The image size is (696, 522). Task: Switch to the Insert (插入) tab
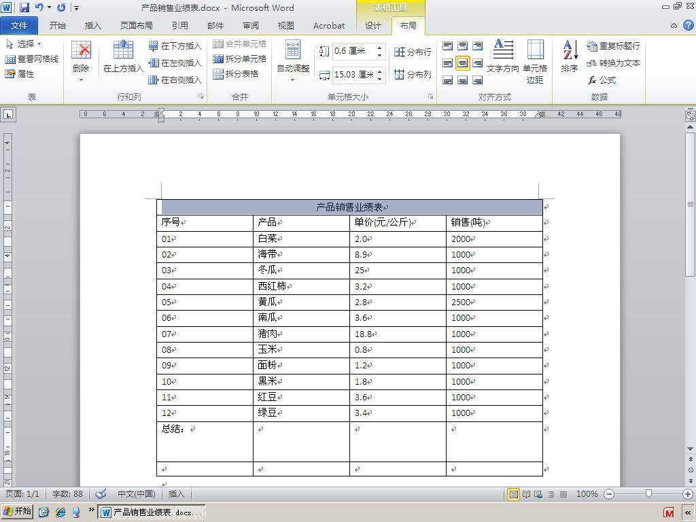click(92, 26)
